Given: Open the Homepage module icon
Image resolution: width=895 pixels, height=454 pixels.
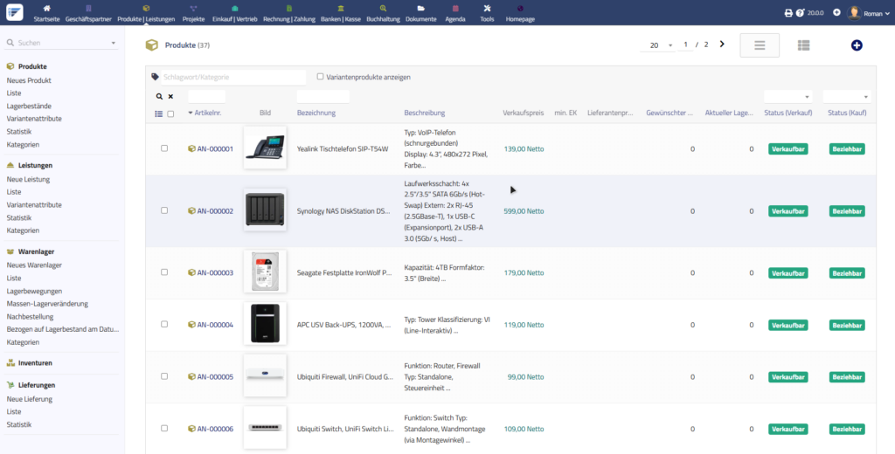Looking at the screenshot, I should tap(520, 9).
